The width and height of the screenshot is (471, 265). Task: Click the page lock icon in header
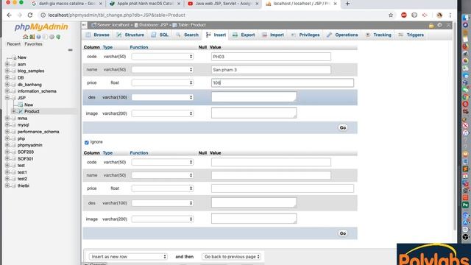[431, 25]
